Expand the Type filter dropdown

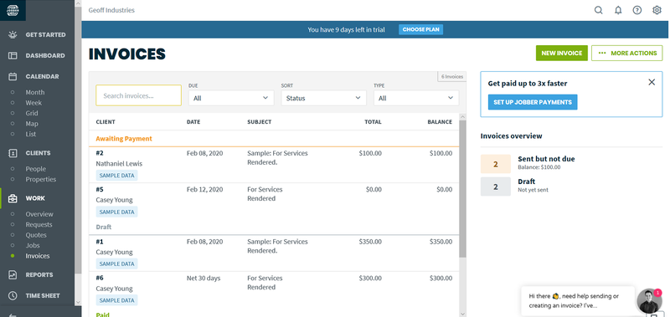pos(416,98)
